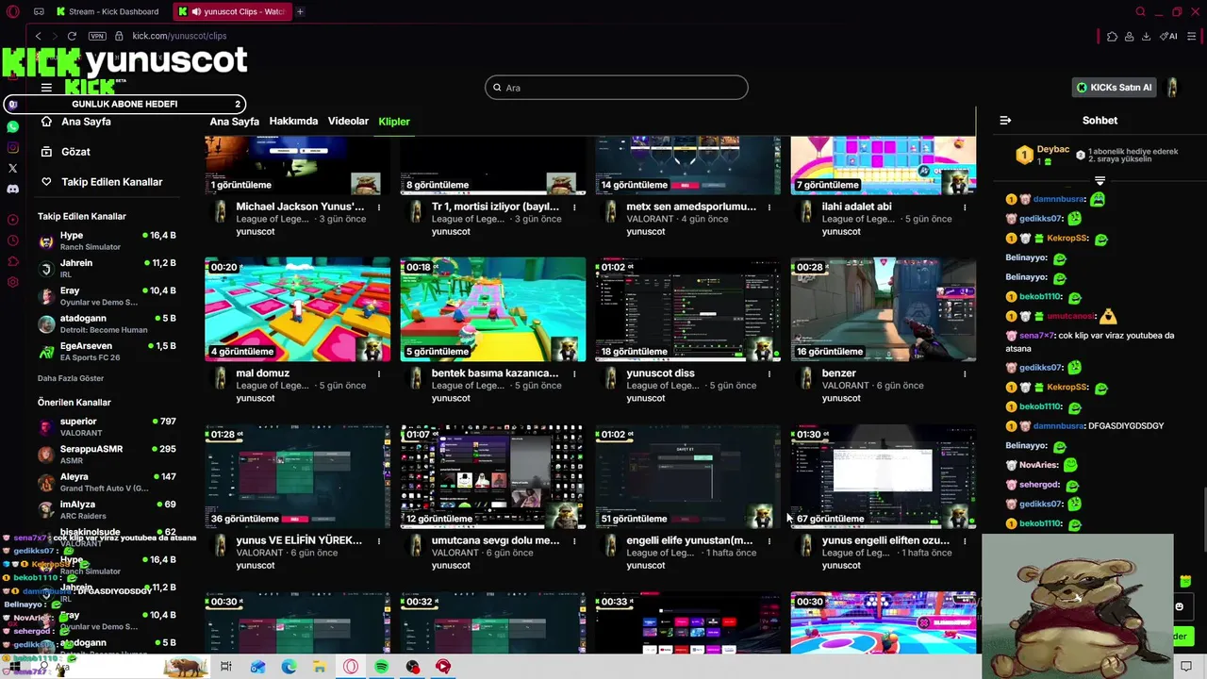Viewport: 1207px width, 679px height.
Task: Switch to Stream - Kick Dashboard browser tab
Action: click(x=108, y=11)
